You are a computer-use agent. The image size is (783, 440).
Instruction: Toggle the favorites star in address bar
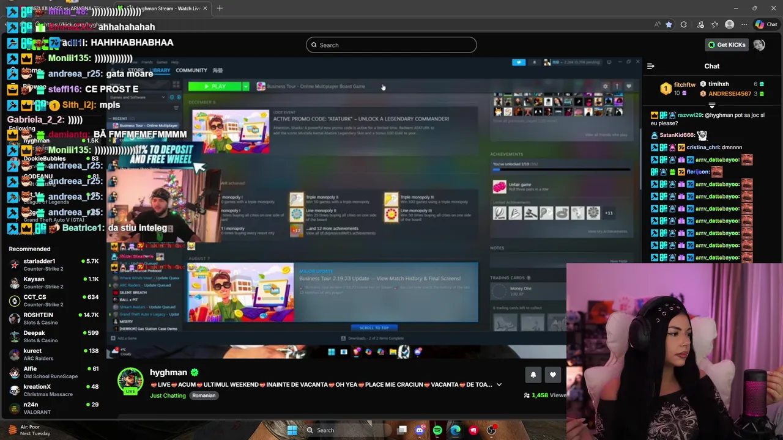[x=669, y=24]
